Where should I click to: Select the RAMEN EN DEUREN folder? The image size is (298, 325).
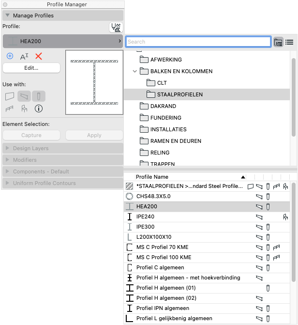[207, 141]
